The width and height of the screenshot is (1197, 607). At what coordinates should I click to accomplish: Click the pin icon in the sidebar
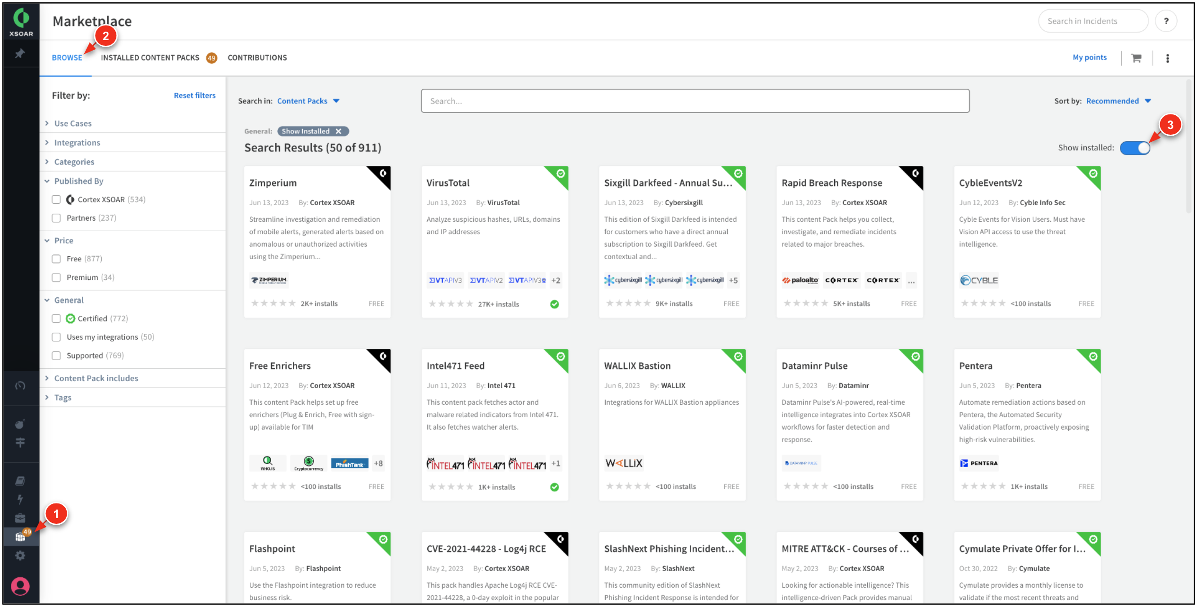tap(20, 53)
